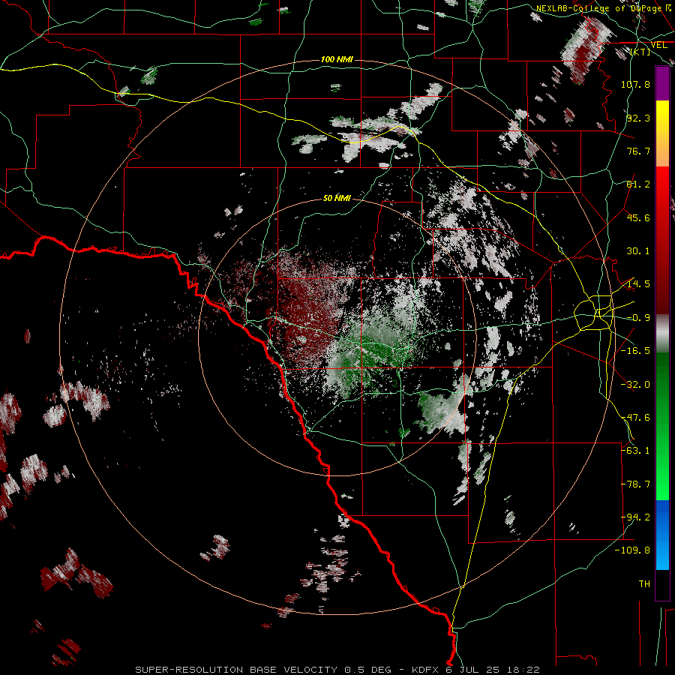Screen dimensions: 675x675
Task: Select the 76.7 velocity scale value
Action: [638, 151]
